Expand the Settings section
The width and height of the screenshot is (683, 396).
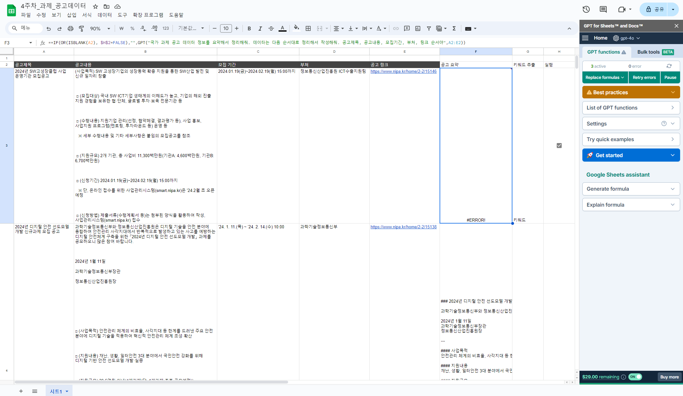(x=631, y=124)
